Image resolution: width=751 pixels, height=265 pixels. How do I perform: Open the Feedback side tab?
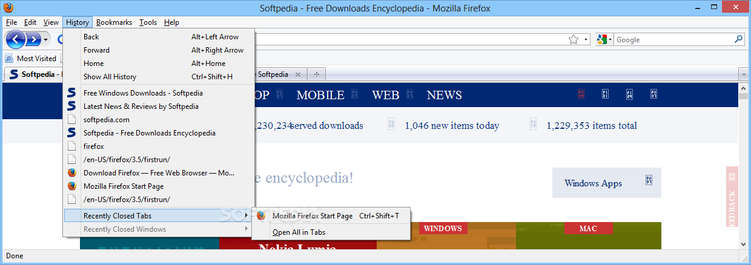[x=732, y=197]
